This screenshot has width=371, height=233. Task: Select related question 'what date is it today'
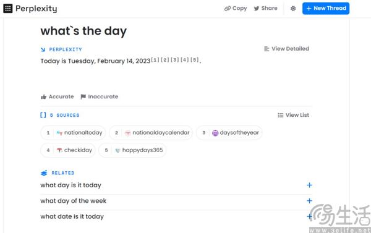click(x=72, y=216)
